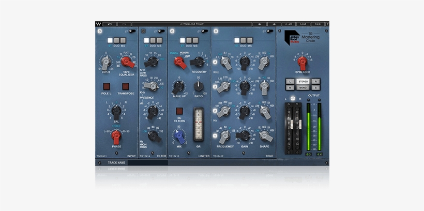Click the Presence kHz frequency knob
The width and height of the screenshot is (424, 211).
152,86
